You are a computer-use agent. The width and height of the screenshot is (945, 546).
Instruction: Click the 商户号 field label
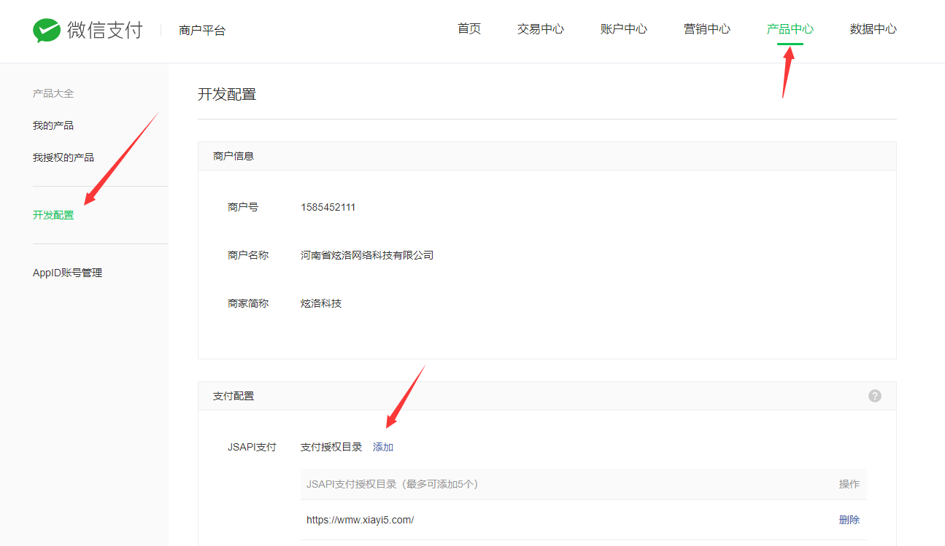click(x=243, y=207)
